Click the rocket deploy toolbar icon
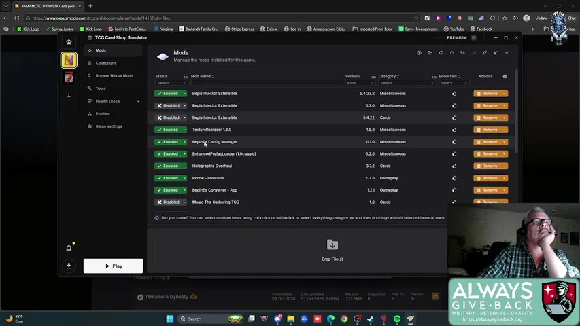Viewport: 580px width, 326px height. [484, 53]
